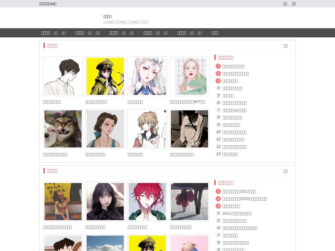Viewport: 335px width, 251px height.
Task: Open the tabby cat being licked thumbnail
Action: [x=63, y=129]
